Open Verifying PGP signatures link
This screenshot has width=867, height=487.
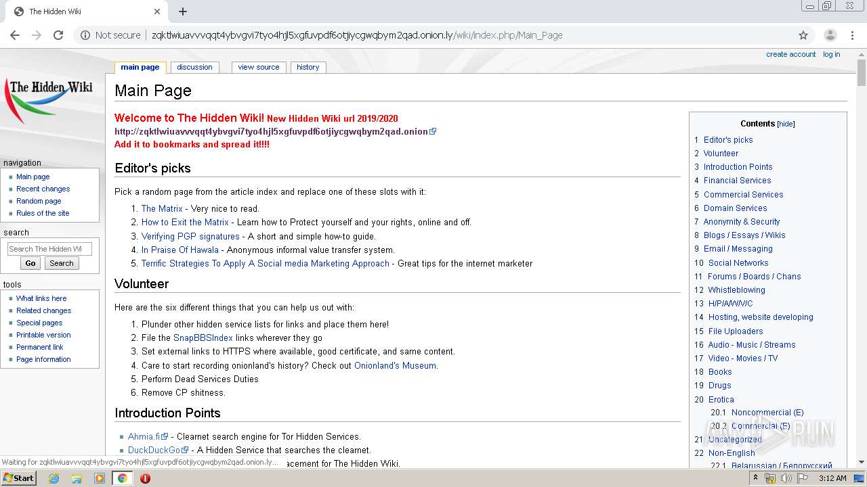tap(190, 237)
